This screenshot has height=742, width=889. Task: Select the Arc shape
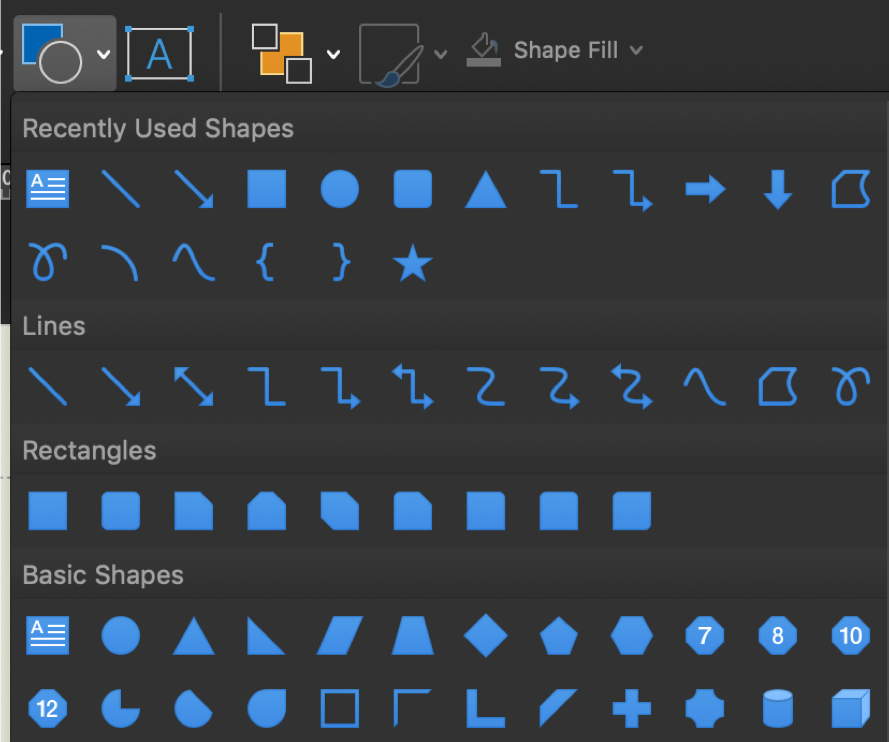click(120, 262)
